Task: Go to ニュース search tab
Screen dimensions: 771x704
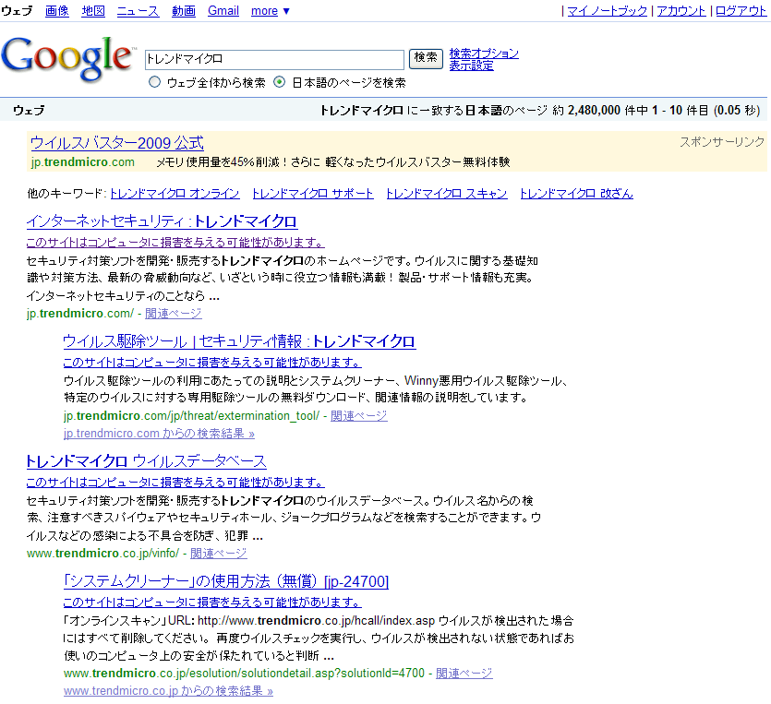Action: click(x=139, y=11)
